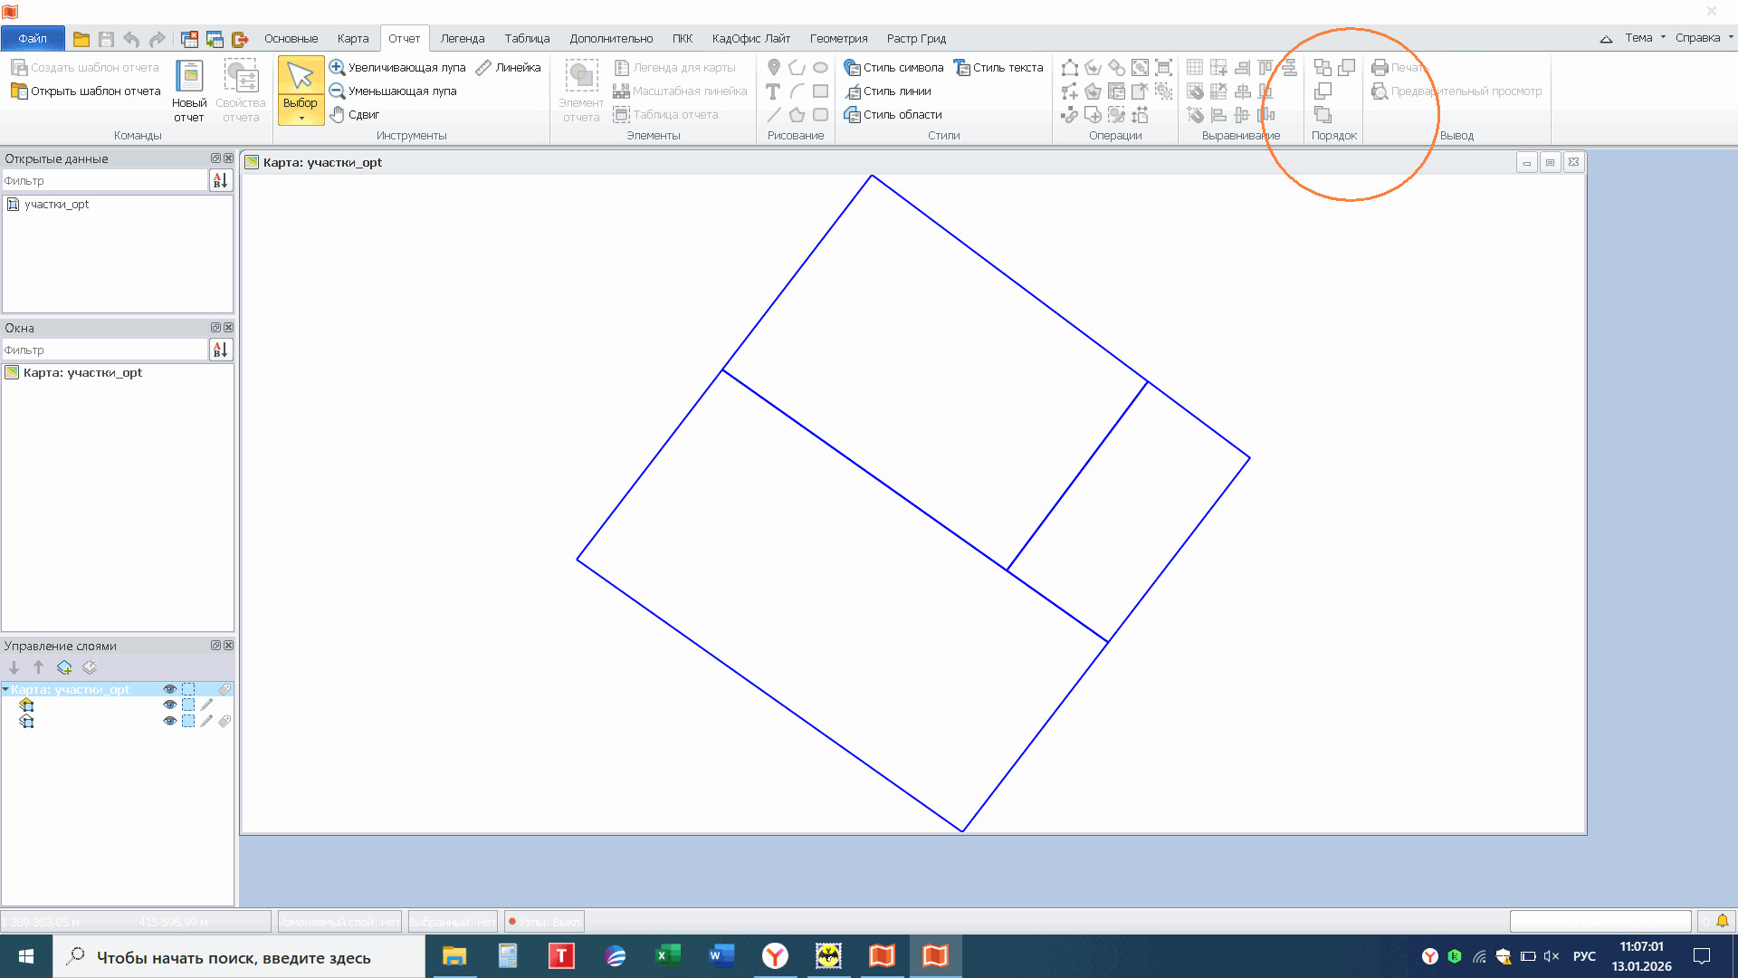Toggle the selectable box for участки_opt layer
The width and height of the screenshot is (1738, 978).
coord(188,722)
